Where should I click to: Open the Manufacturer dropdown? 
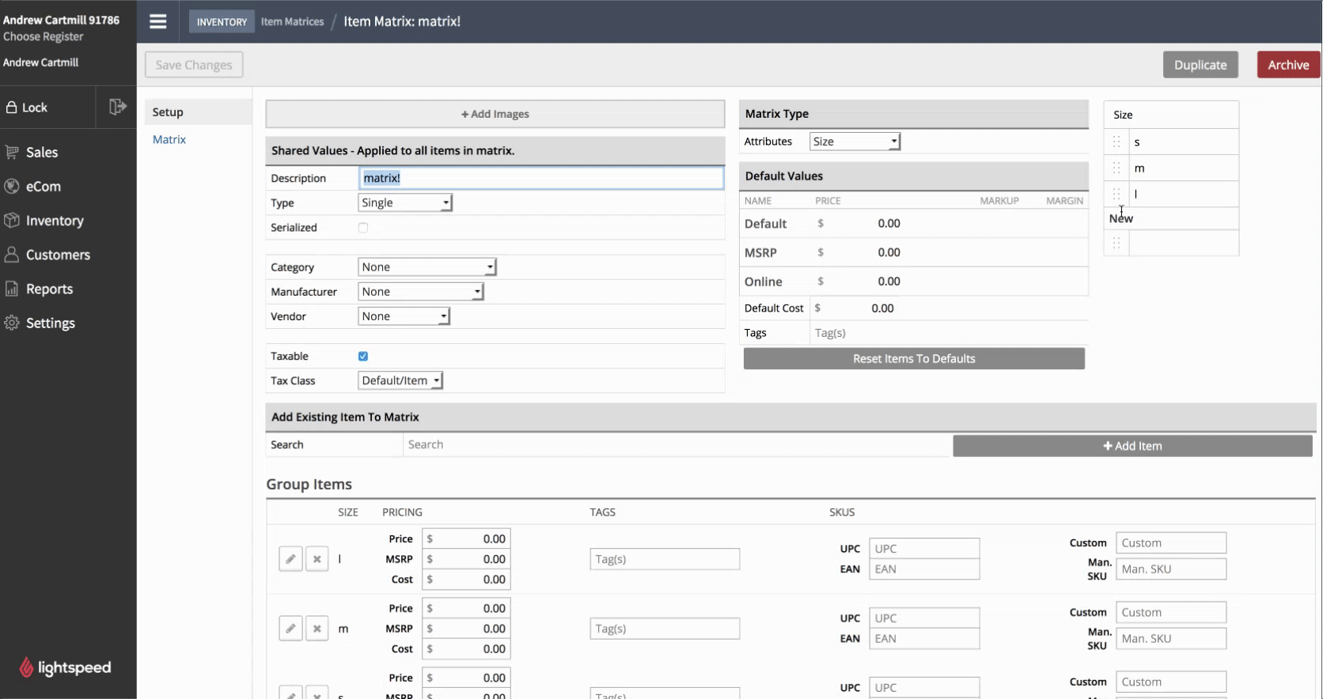coord(421,292)
